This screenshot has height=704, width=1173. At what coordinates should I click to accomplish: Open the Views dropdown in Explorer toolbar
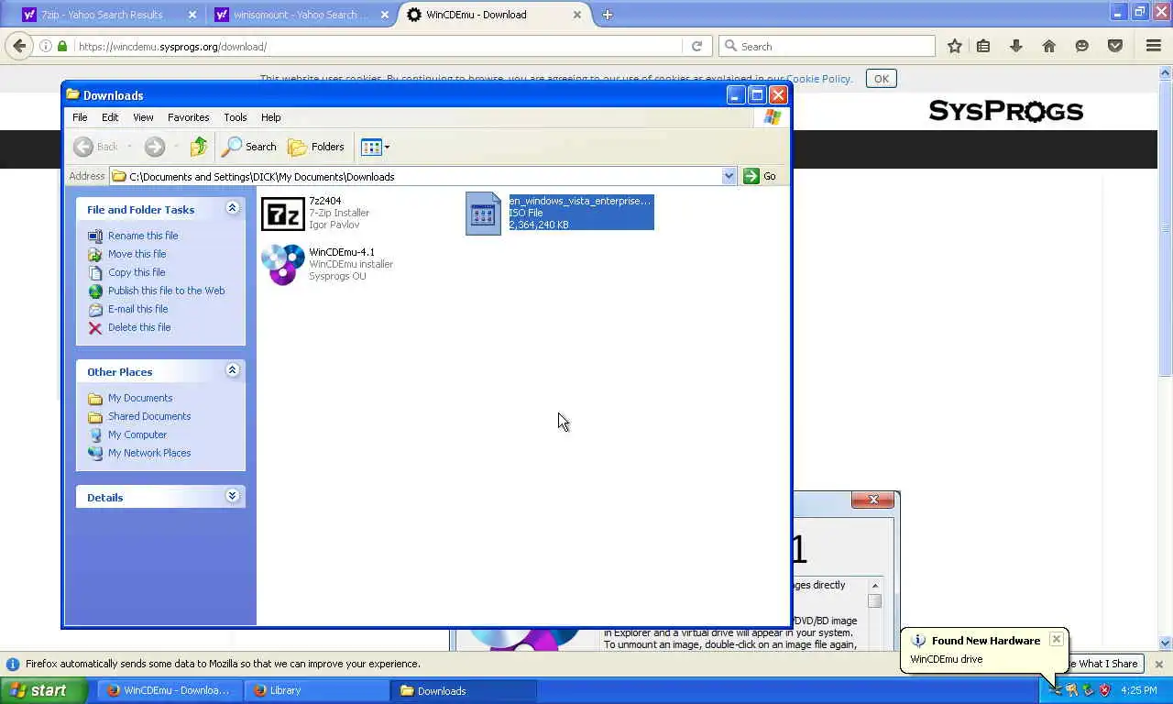(375, 147)
